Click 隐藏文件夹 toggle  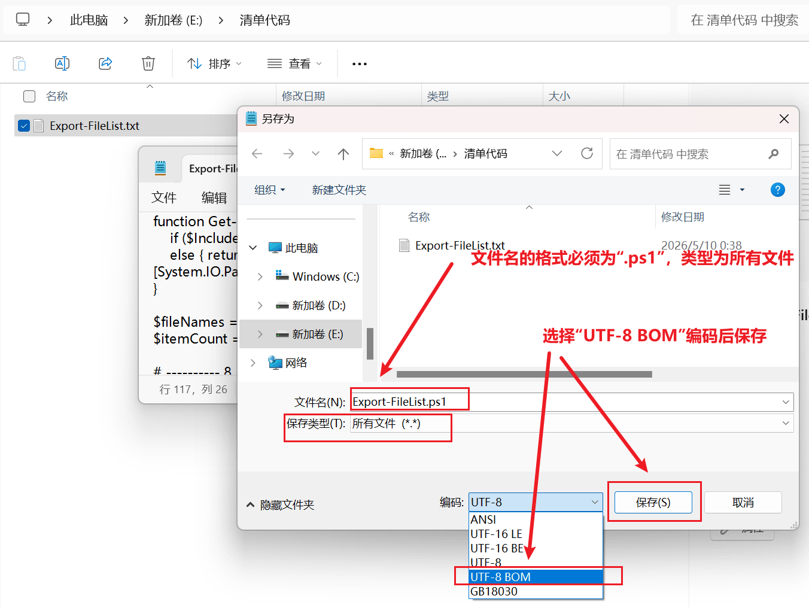point(280,505)
